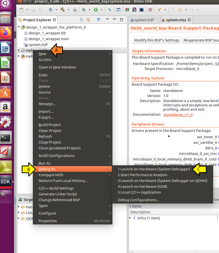Click Modify this BSP's Settings button
Viewport: 219px width, 253px height.
point(157,40)
